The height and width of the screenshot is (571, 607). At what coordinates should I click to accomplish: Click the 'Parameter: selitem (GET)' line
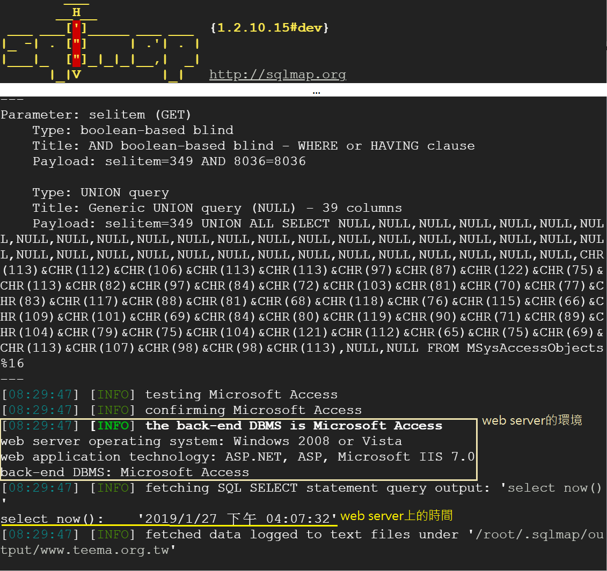click(x=96, y=115)
